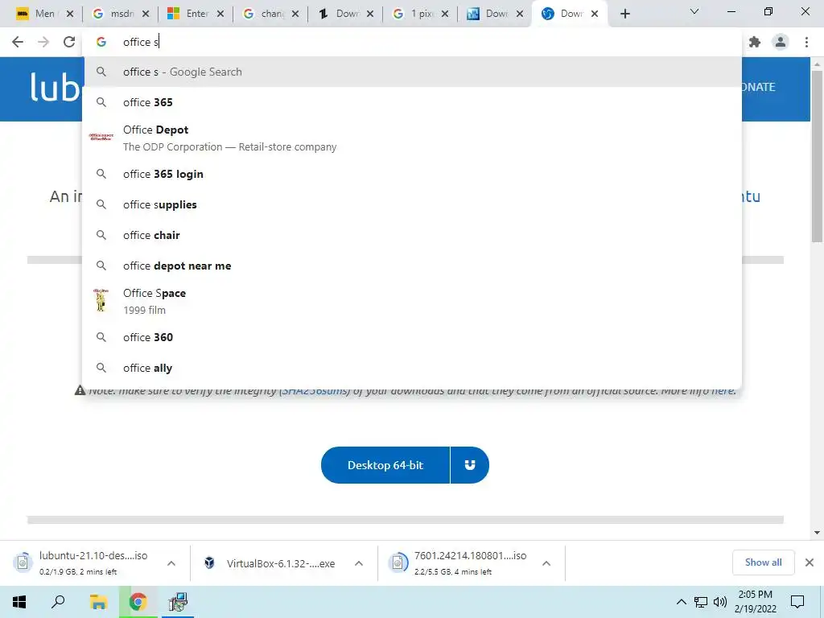Click the Chrome taskbar icon
Image resolution: width=824 pixels, height=618 pixels.
pyautogui.click(x=138, y=602)
